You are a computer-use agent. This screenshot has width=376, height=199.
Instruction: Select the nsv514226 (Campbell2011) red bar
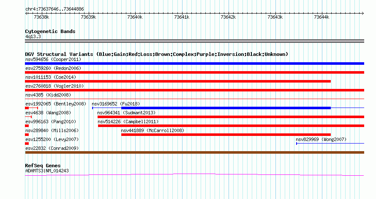(231, 126)
